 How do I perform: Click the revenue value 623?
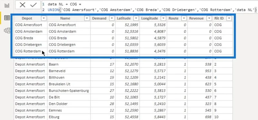pos(208,84)
